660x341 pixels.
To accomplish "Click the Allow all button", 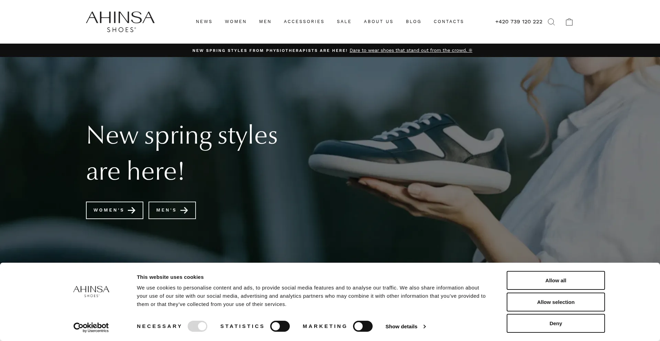I will tap(556, 281).
